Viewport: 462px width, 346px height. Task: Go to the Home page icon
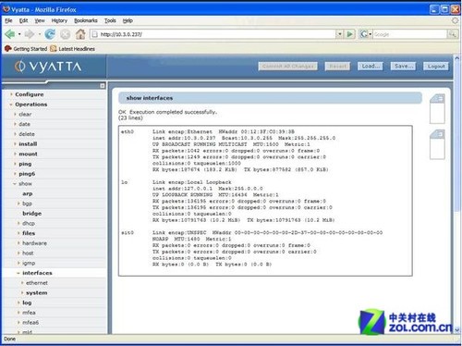coord(80,34)
